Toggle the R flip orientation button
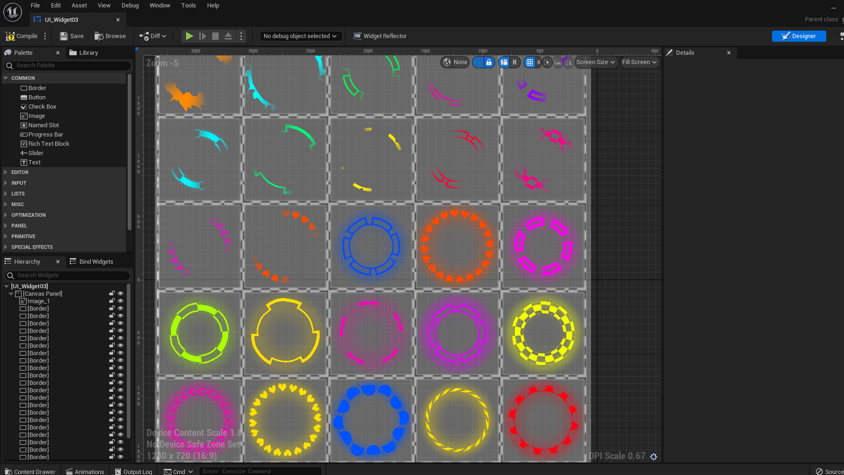Image resolution: width=844 pixels, height=475 pixels. coord(515,62)
